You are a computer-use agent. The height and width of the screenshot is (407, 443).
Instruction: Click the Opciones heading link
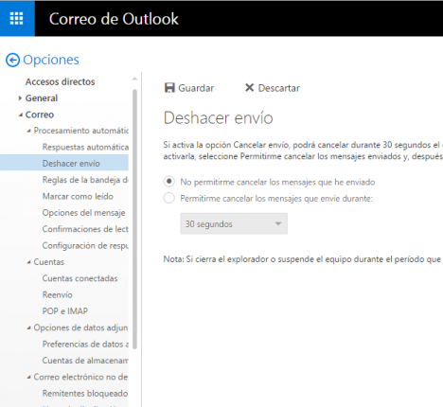(51, 60)
